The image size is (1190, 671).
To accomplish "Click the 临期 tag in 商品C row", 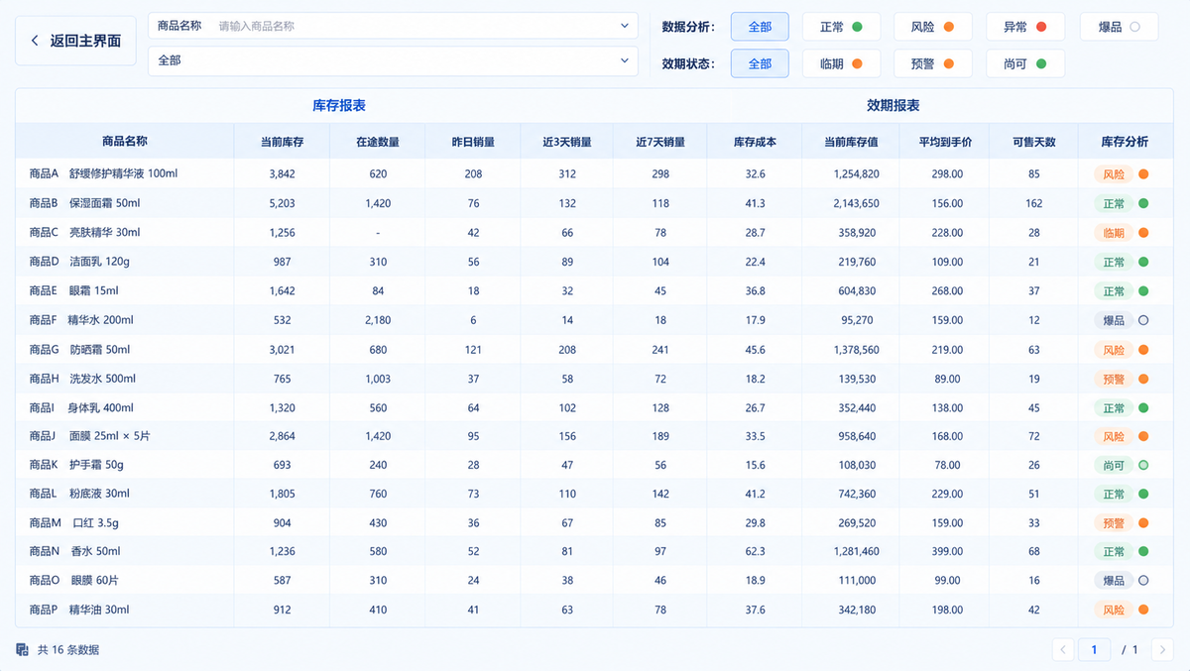I will (1115, 233).
